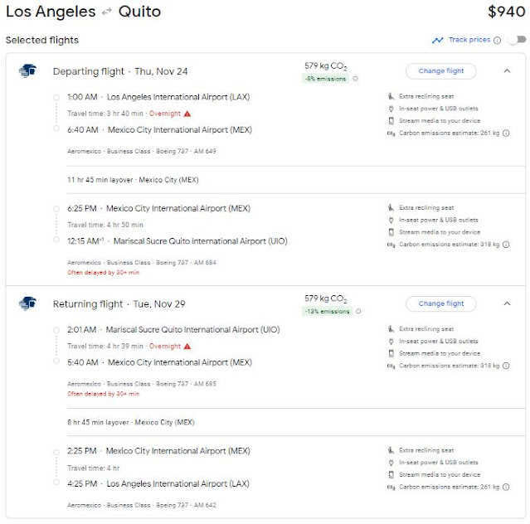Click the Track prices trend line icon
530x524 pixels.
(x=437, y=40)
